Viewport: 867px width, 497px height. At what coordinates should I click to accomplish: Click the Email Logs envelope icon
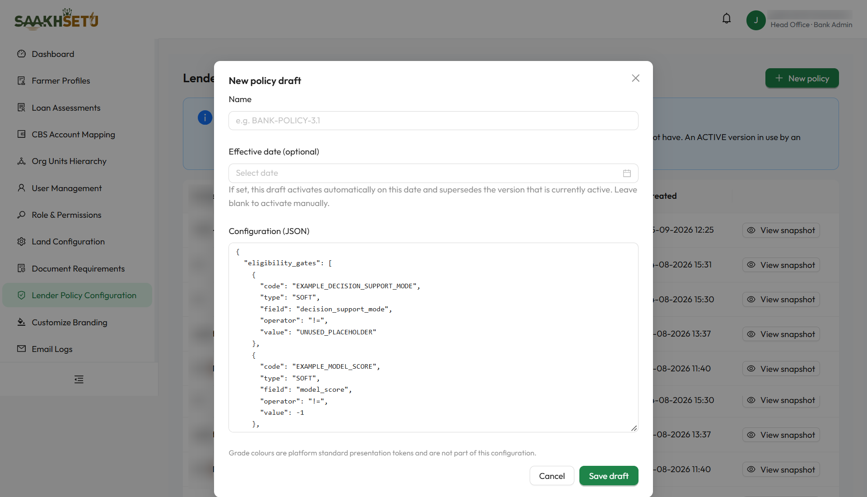tap(21, 349)
